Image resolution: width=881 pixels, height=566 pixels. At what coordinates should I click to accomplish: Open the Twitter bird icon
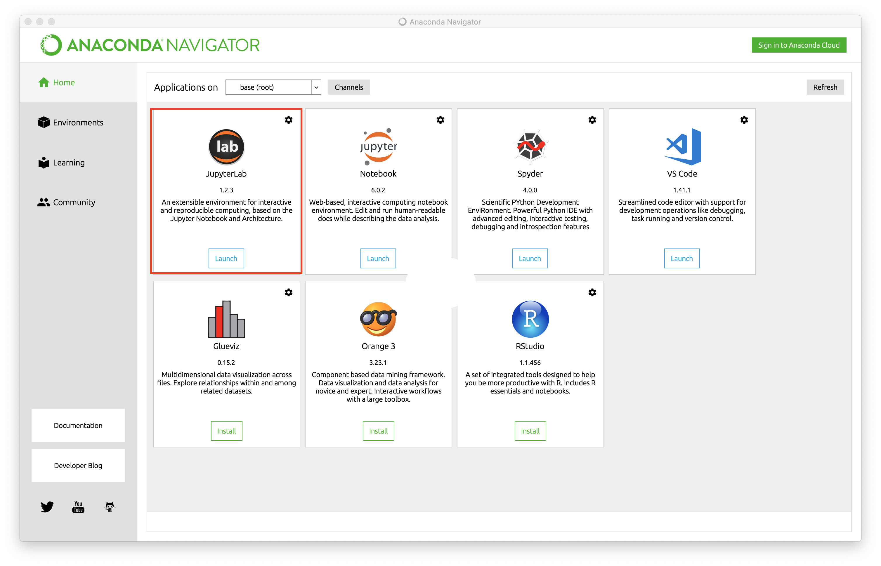pos(47,506)
